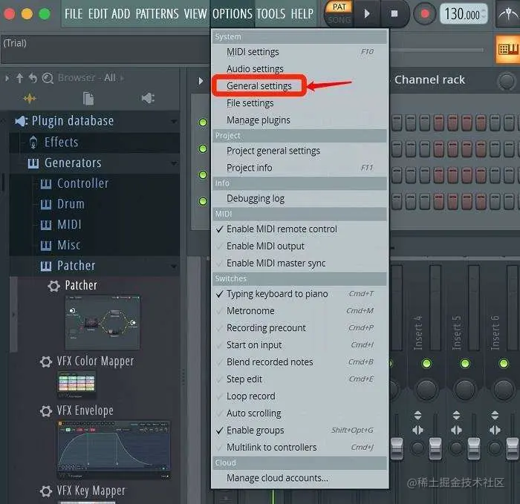
Task: Toggle Loop record option
Action: [x=299, y=396]
